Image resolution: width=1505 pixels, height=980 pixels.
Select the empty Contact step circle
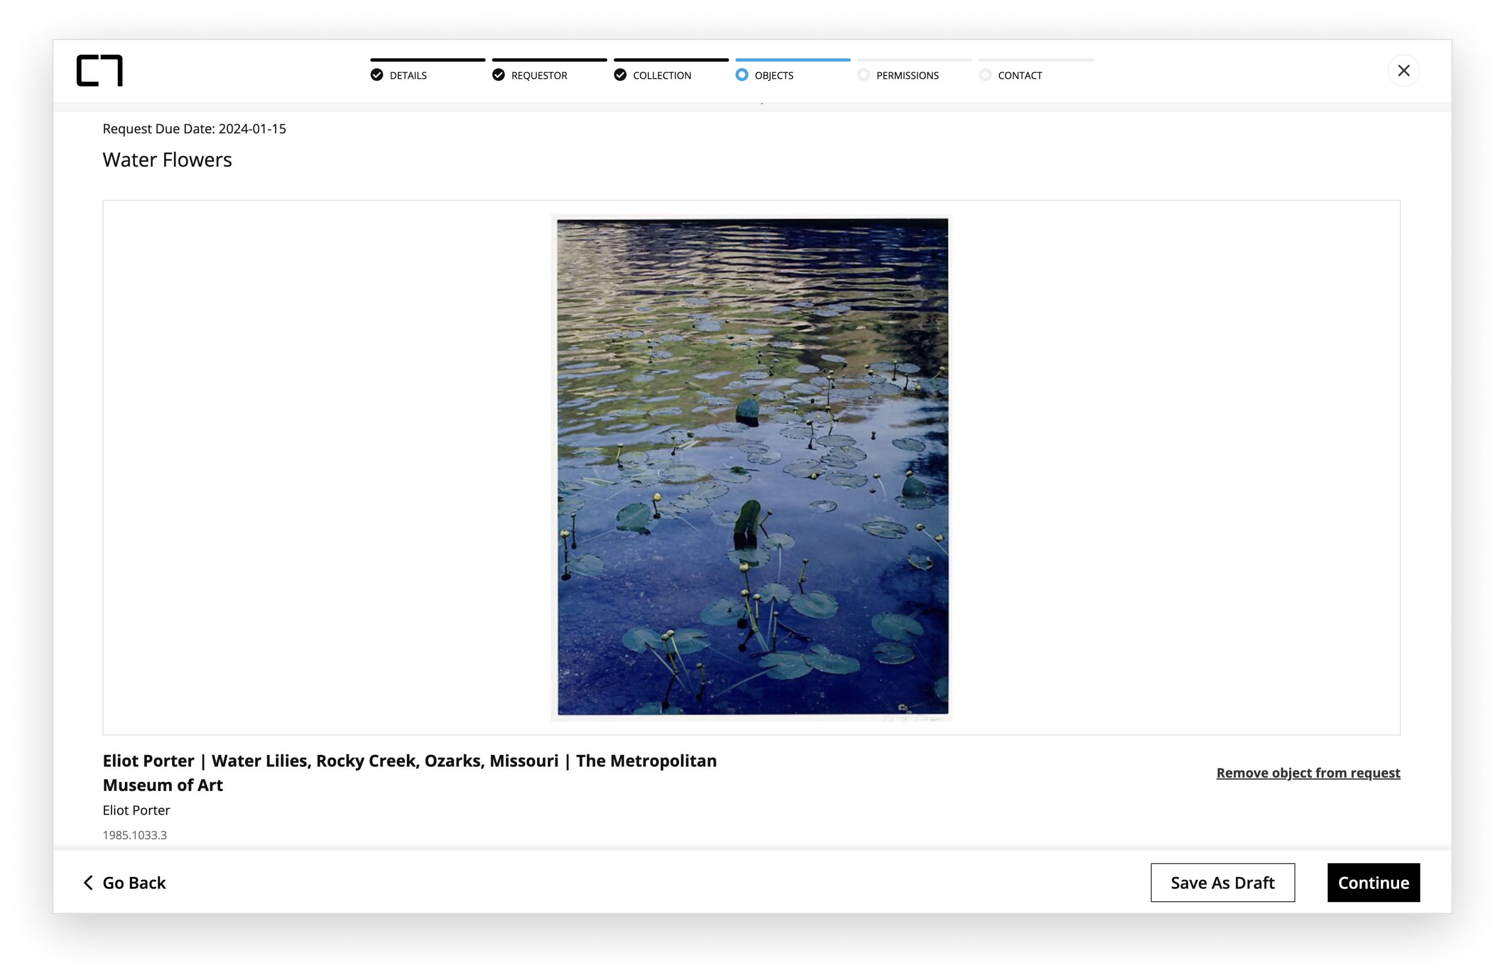(985, 75)
